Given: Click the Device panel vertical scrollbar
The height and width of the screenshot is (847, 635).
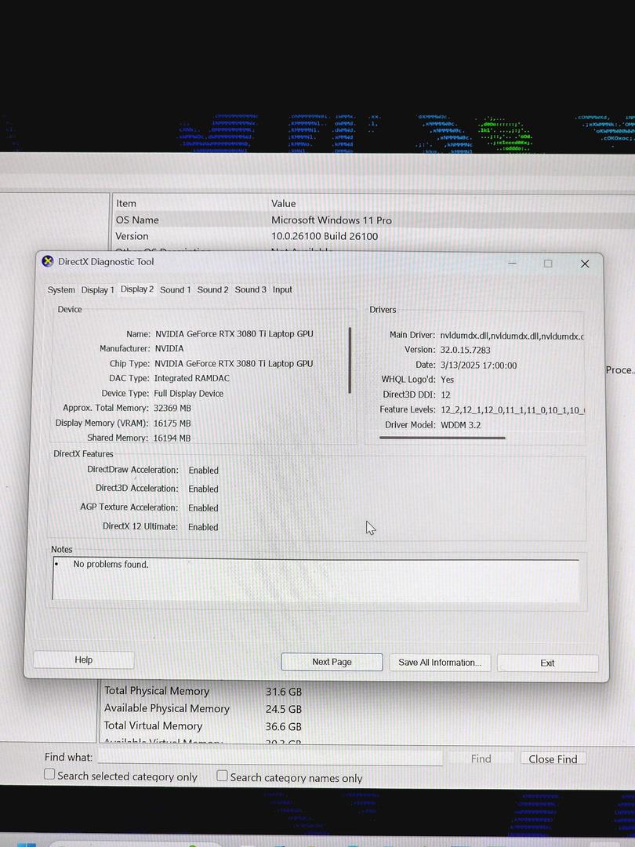Looking at the screenshot, I should pos(350,360).
